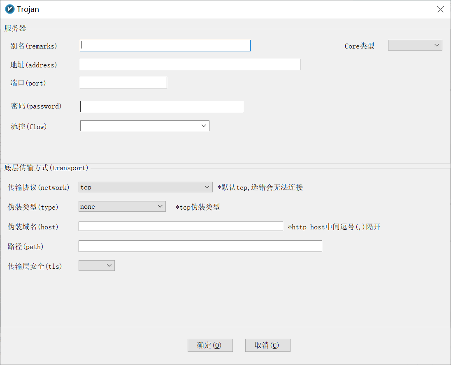Click the 伪装域名(host) label
This screenshot has width=451, height=365.
pyautogui.click(x=33, y=227)
